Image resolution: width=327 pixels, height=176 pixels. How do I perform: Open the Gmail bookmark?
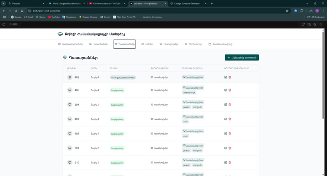pos(28,17)
